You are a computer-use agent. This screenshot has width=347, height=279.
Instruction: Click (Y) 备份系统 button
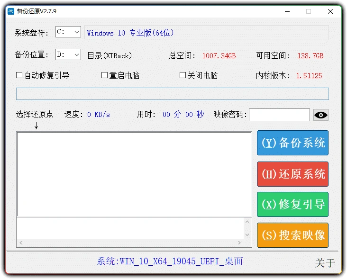coord(292,143)
